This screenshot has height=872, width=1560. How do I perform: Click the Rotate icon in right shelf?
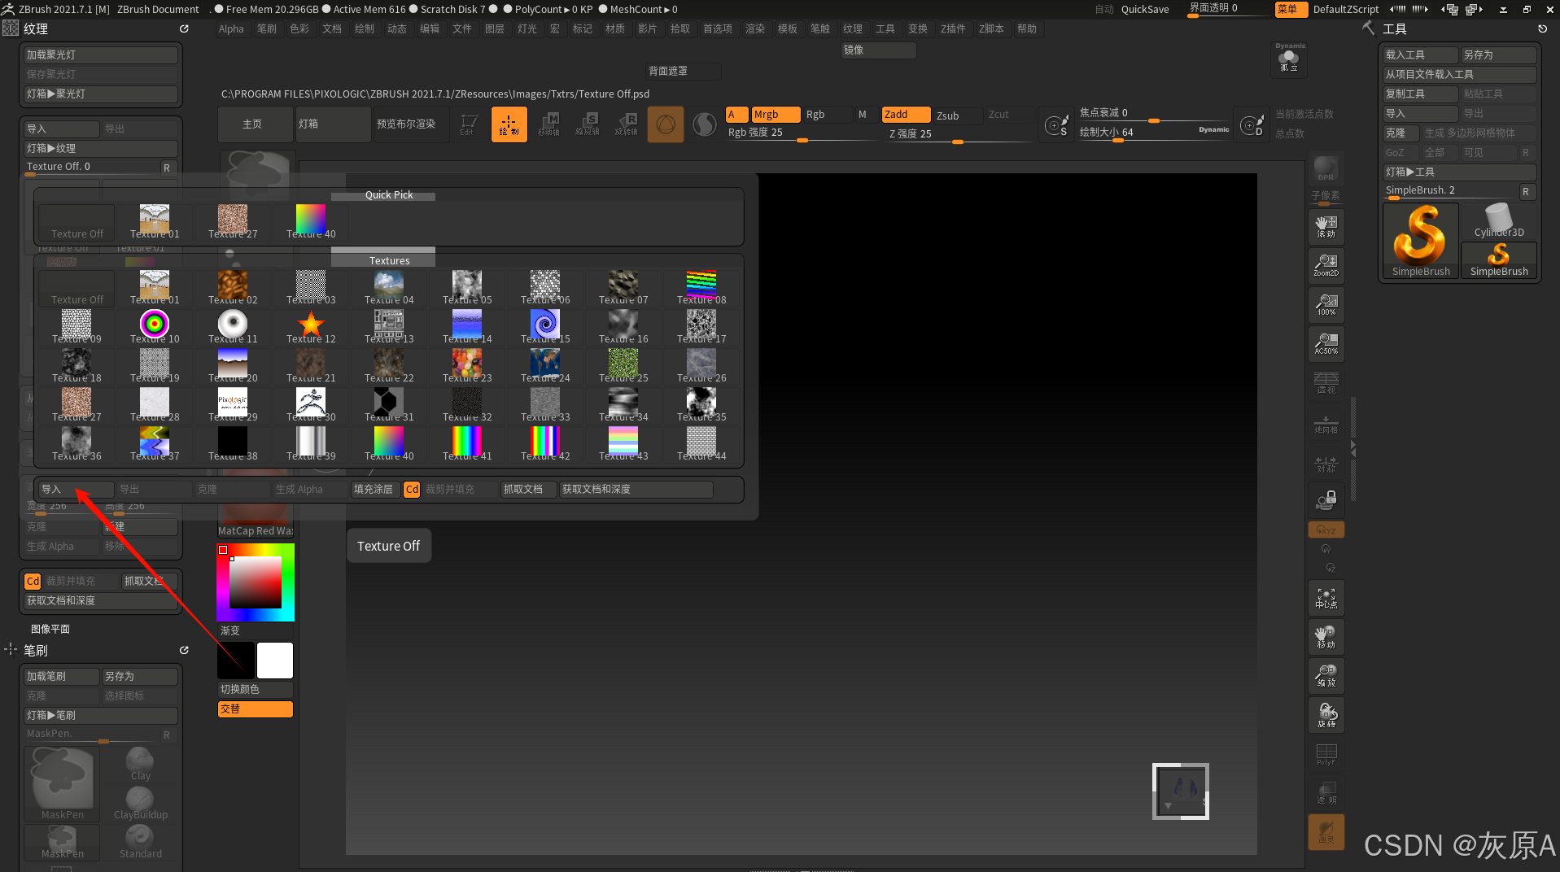pos(1326,714)
